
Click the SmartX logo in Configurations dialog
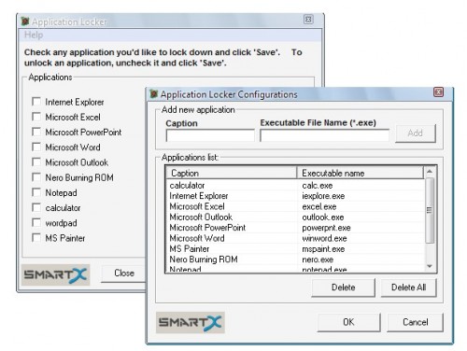(x=191, y=322)
